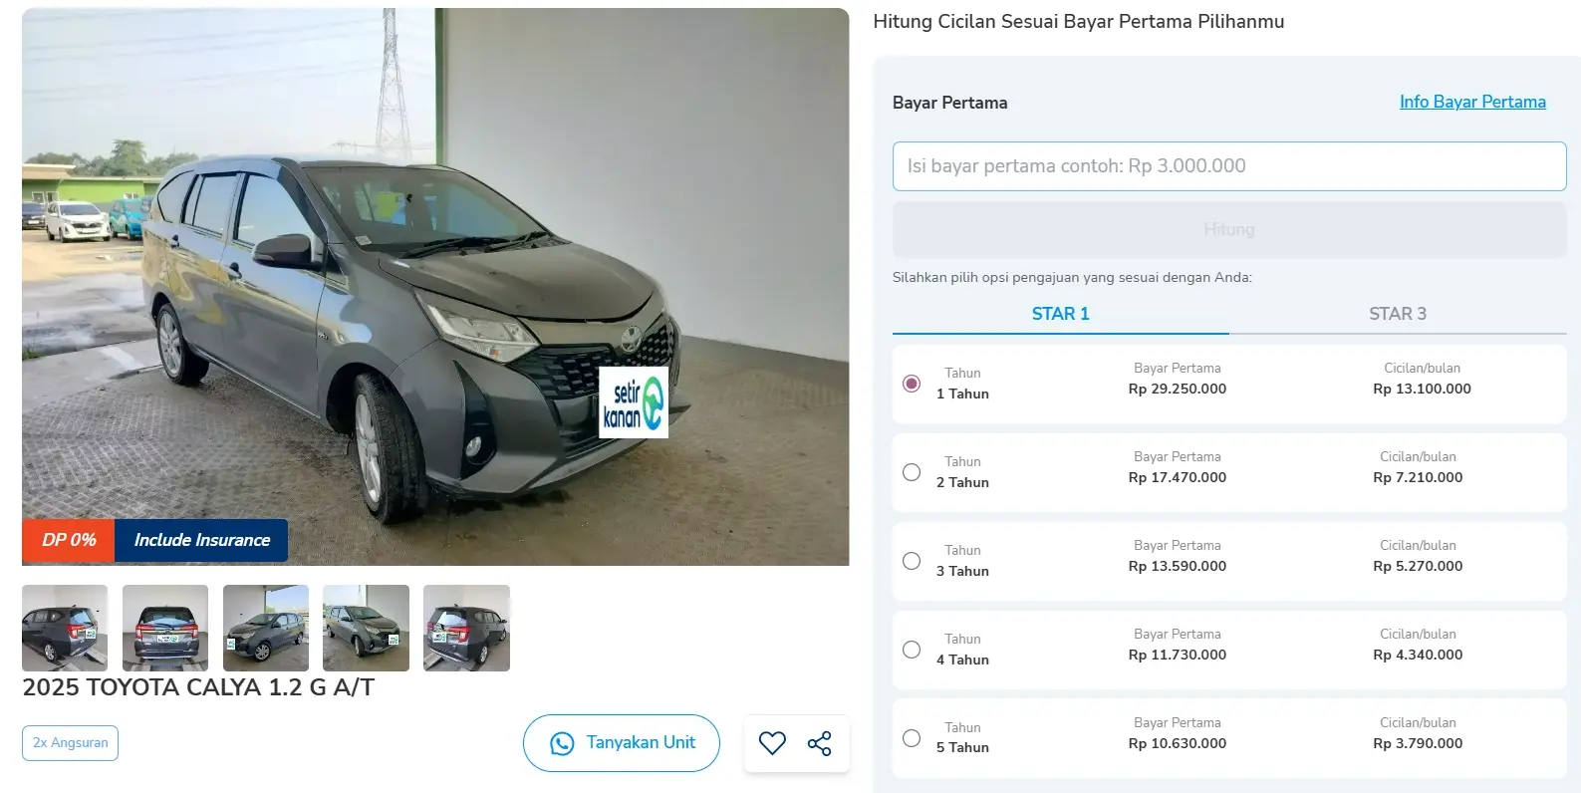The width and height of the screenshot is (1581, 793).
Task: Click the heart favorite icon
Action: tap(772, 743)
